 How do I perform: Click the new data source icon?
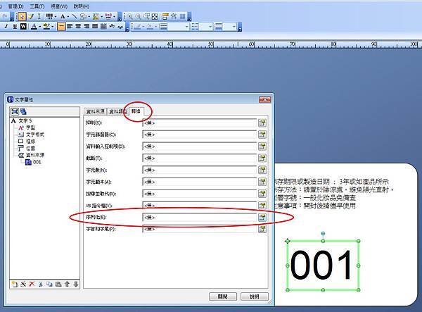15,284
